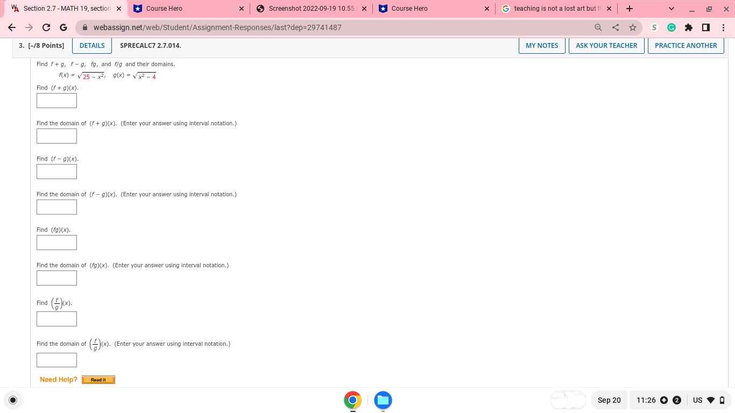735x413 pixels.
Task: Click the DETAILS button
Action: (x=91, y=45)
